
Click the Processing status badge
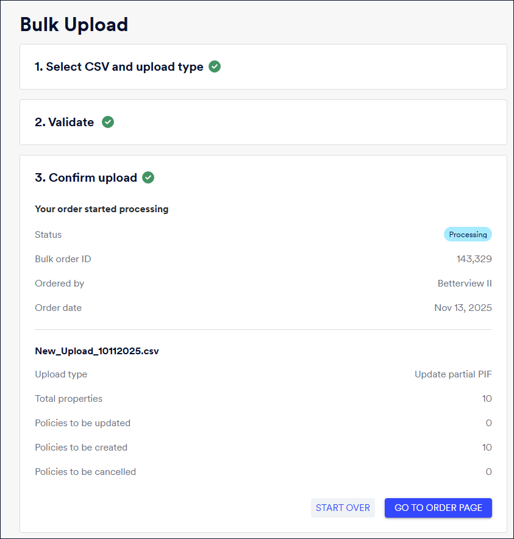pyautogui.click(x=468, y=234)
